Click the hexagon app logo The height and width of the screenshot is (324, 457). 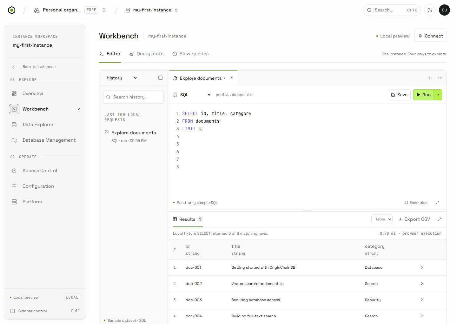(12, 10)
